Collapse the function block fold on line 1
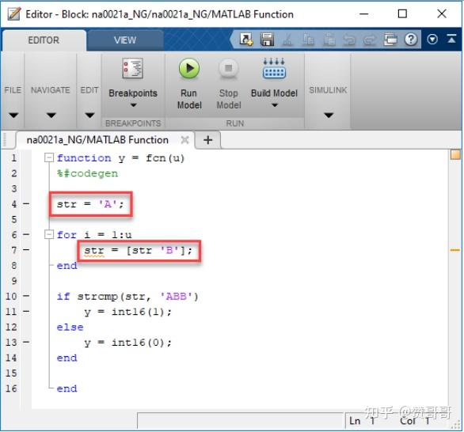The width and height of the screenshot is (464, 432). [x=49, y=157]
